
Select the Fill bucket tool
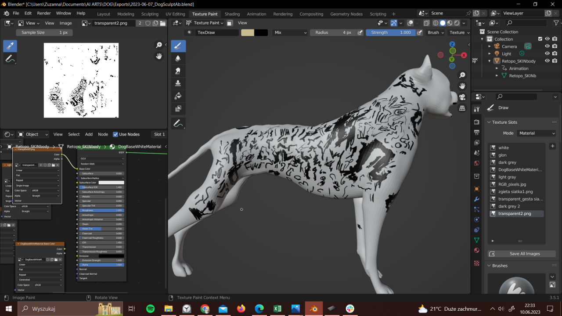point(178,96)
